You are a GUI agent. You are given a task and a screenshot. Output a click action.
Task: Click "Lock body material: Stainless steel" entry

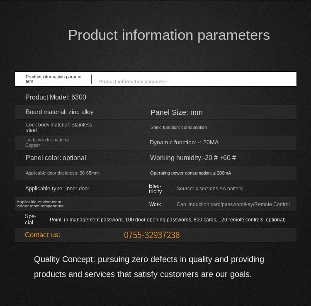[x=59, y=127]
